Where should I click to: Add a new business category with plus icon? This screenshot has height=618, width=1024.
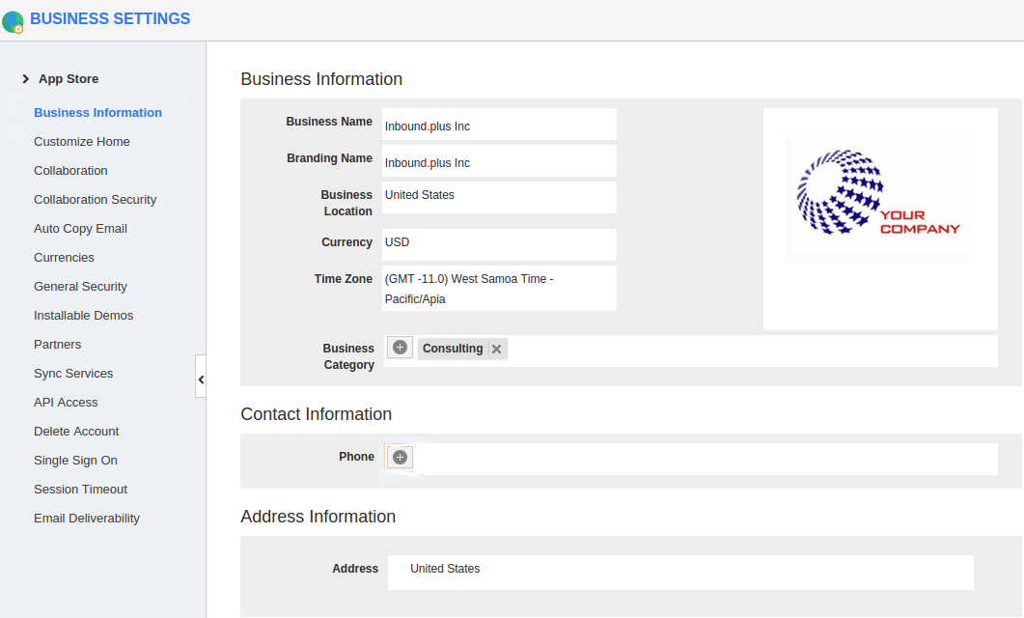[x=401, y=348]
